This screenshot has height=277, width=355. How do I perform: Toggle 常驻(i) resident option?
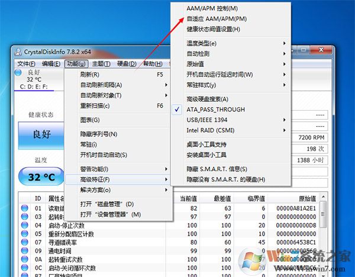(x=117, y=144)
